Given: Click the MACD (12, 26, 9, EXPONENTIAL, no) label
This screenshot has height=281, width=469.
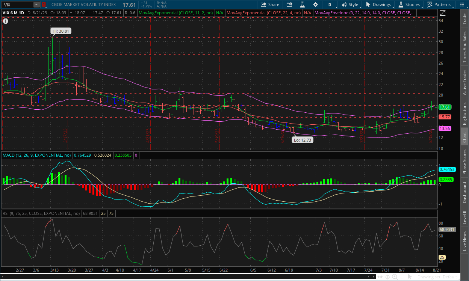Looking at the screenshot, I should click(x=37, y=155).
